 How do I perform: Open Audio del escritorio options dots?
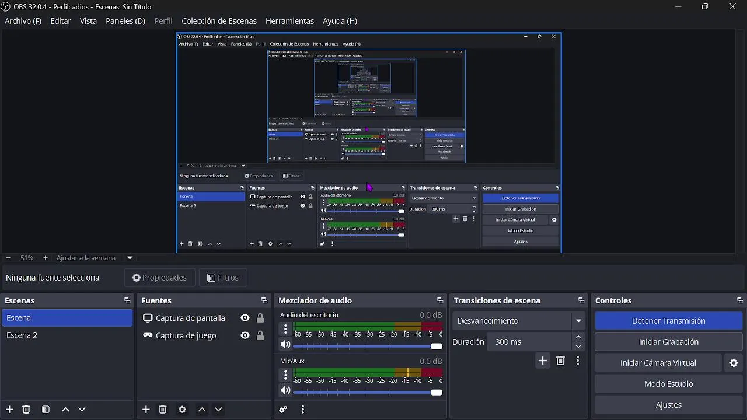pos(285,329)
